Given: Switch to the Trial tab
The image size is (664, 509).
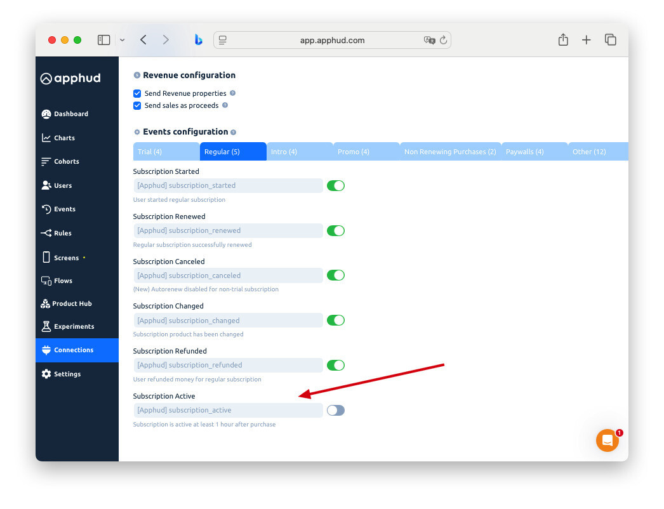Looking at the screenshot, I should click(x=150, y=151).
